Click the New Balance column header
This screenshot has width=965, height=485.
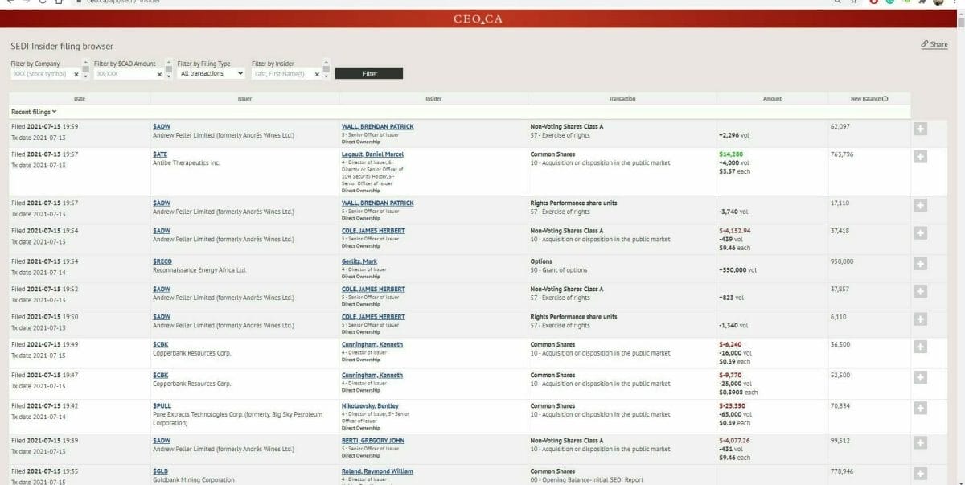(x=869, y=99)
